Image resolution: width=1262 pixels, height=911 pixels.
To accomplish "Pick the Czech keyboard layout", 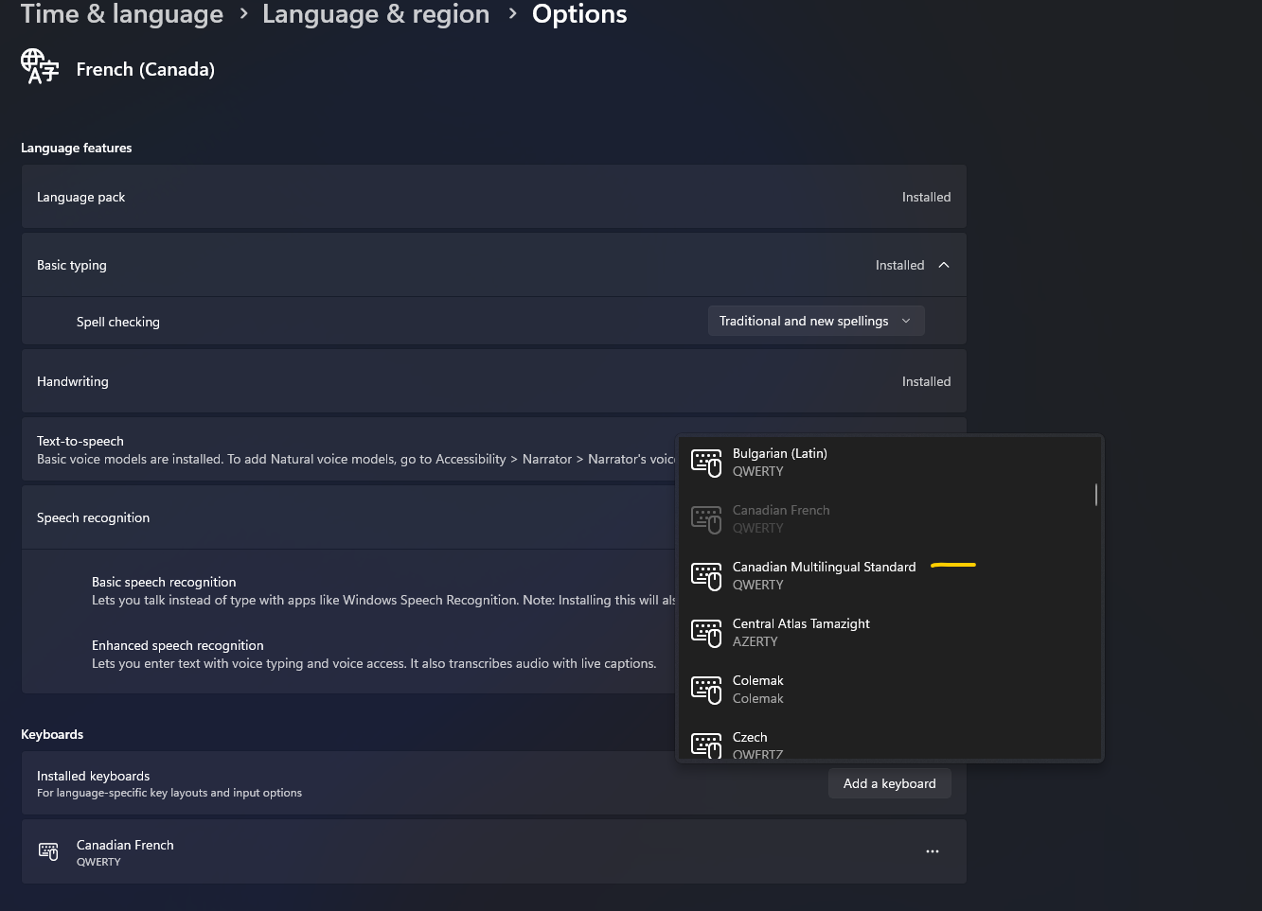I will [x=890, y=745].
